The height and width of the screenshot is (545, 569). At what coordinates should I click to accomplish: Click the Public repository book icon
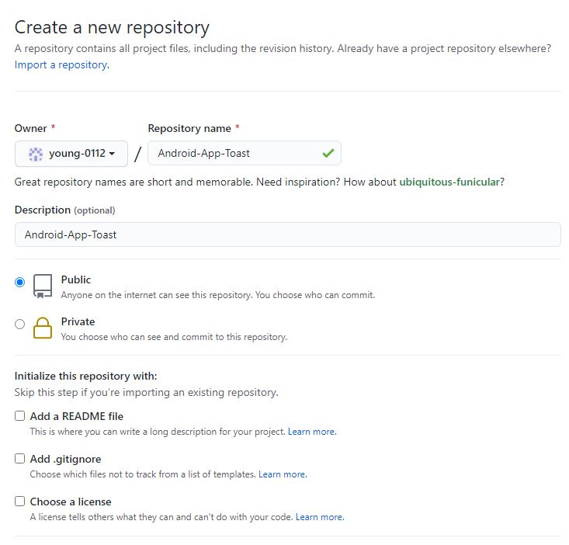point(43,286)
